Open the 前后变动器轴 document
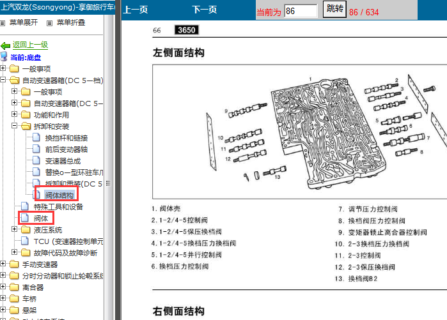The height and width of the screenshot is (320, 447). pyautogui.click(x=67, y=149)
